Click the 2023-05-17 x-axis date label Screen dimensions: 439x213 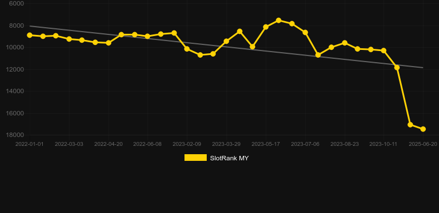pyautogui.click(x=266, y=144)
